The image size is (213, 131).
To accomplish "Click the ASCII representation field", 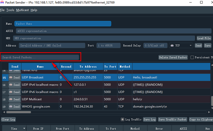I will [114, 31].
